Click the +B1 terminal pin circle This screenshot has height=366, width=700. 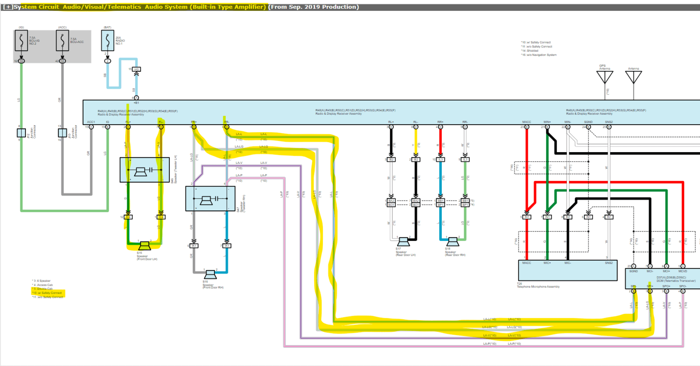tap(136, 98)
